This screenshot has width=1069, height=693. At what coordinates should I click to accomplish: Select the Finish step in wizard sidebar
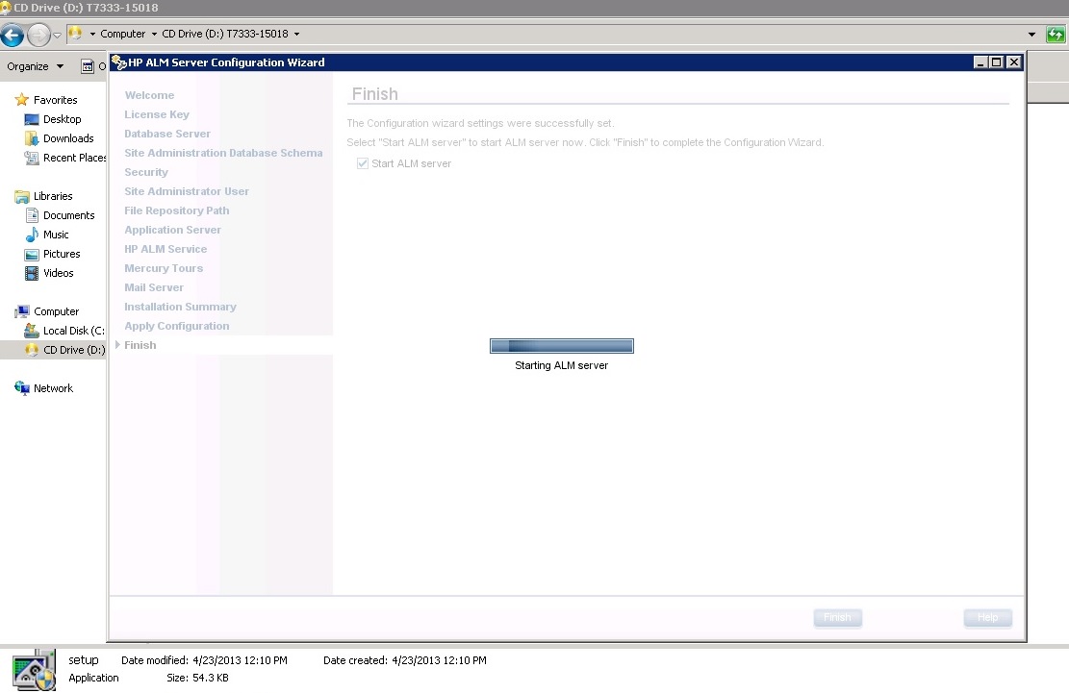(140, 345)
